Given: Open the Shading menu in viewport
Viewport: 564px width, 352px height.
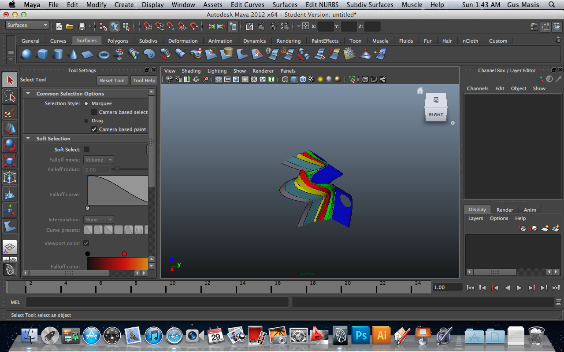Looking at the screenshot, I should 191,71.
